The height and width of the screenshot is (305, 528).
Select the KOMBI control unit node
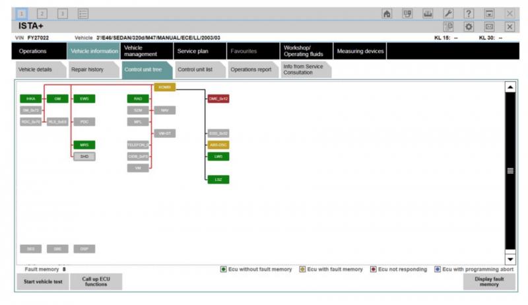[164, 87]
